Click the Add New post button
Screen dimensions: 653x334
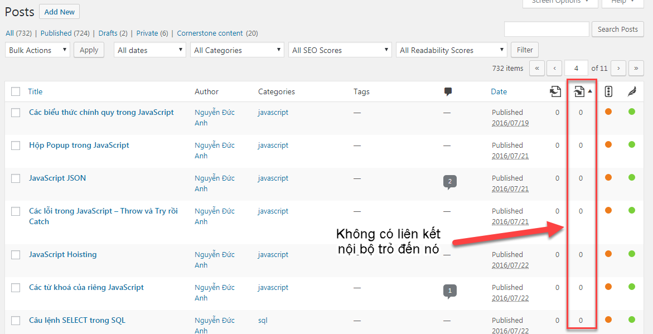click(60, 12)
